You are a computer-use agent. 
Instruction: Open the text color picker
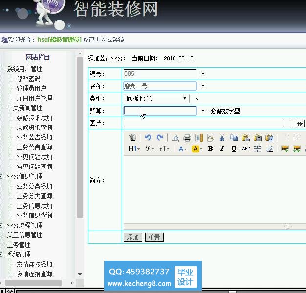pos(183,149)
